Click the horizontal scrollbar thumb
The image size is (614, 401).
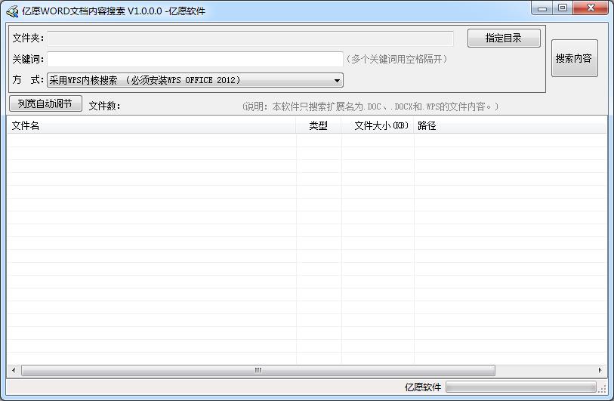[258, 370]
